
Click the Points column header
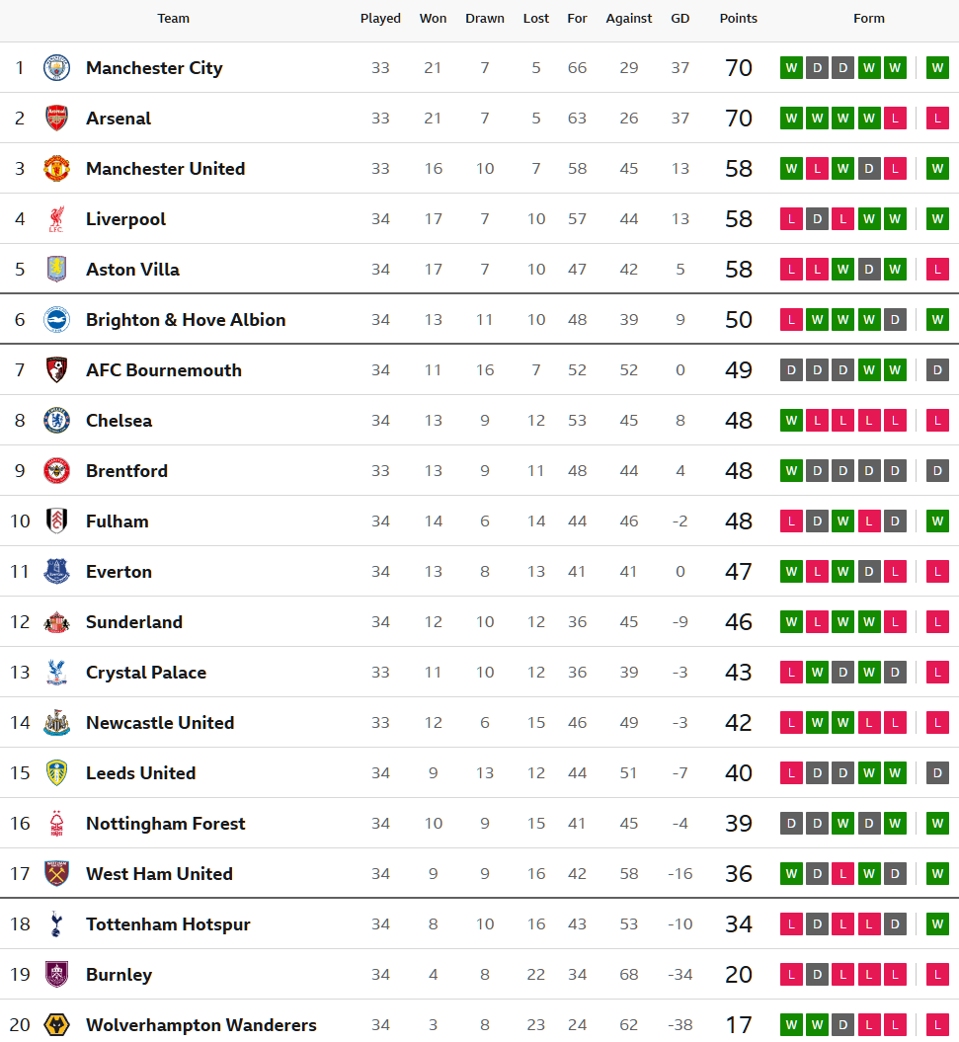click(x=739, y=19)
